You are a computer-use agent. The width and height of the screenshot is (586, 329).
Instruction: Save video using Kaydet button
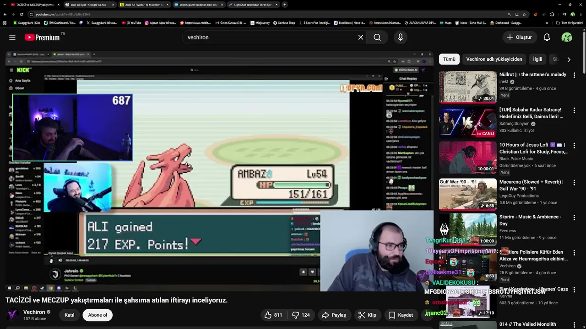401,315
